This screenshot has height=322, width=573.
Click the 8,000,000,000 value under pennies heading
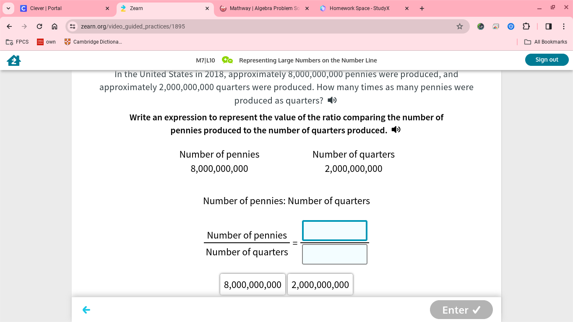pyautogui.click(x=219, y=169)
